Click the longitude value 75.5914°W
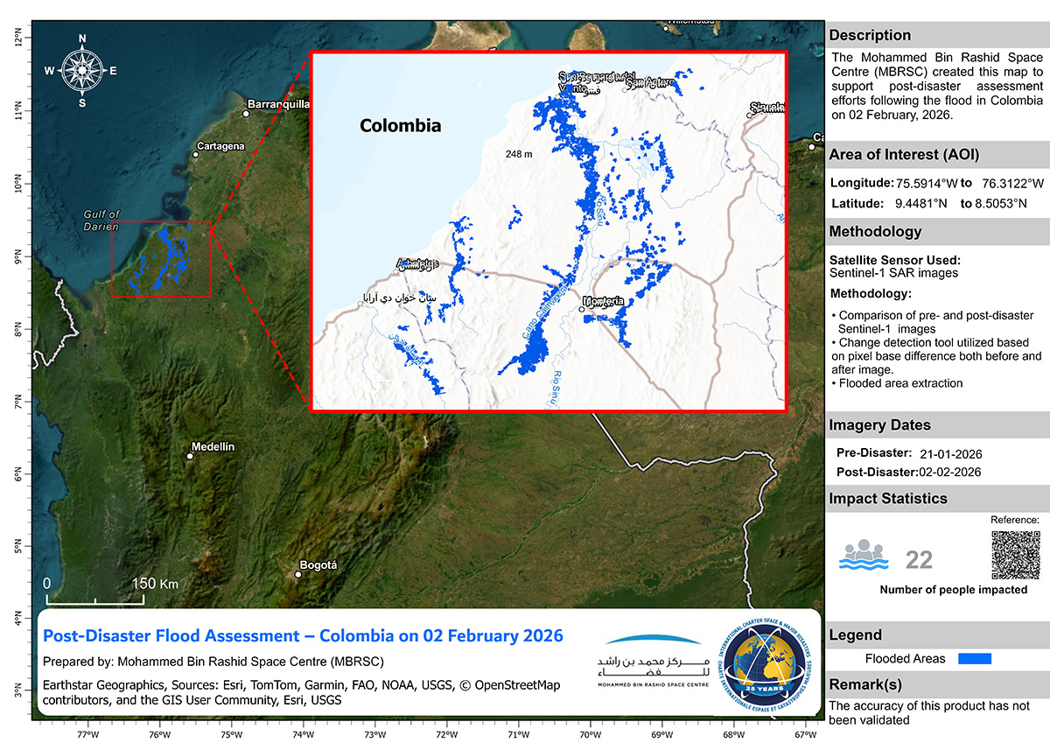 point(926,184)
